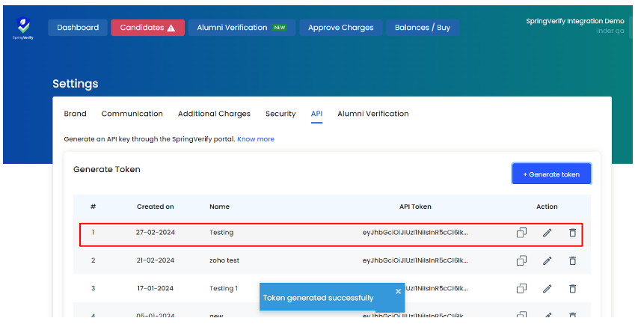Edit the Testing token
This screenshot has width=638, height=324.
tap(547, 233)
